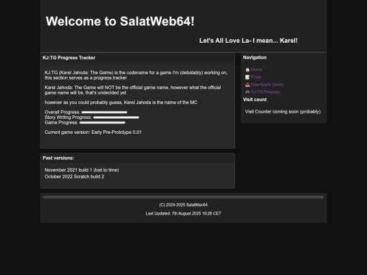Click 'October 2022 Scratch build 2' entry
The height and width of the screenshot is (275, 367).
75,177
